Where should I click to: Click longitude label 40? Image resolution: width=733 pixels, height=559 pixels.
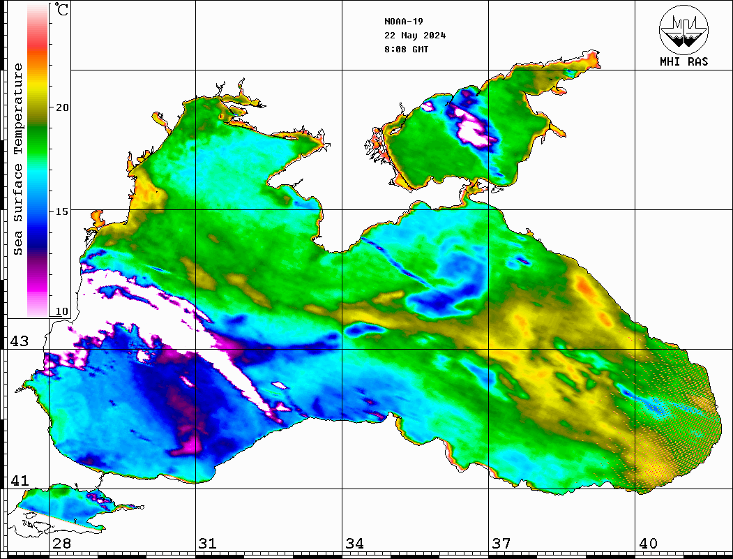(x=648, y=543)
